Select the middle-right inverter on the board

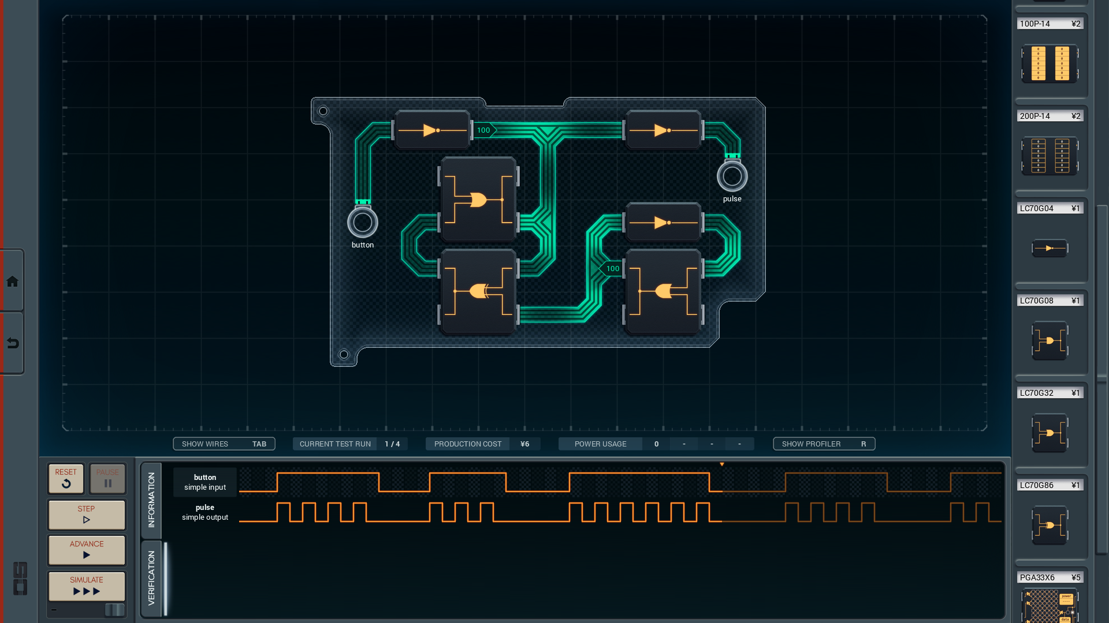[664, 223]
